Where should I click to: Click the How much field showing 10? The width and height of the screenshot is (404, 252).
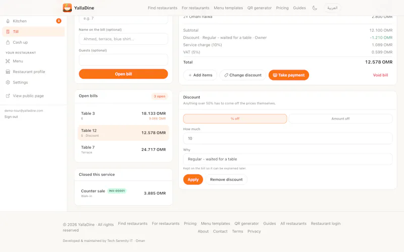[x=287, y=138]
